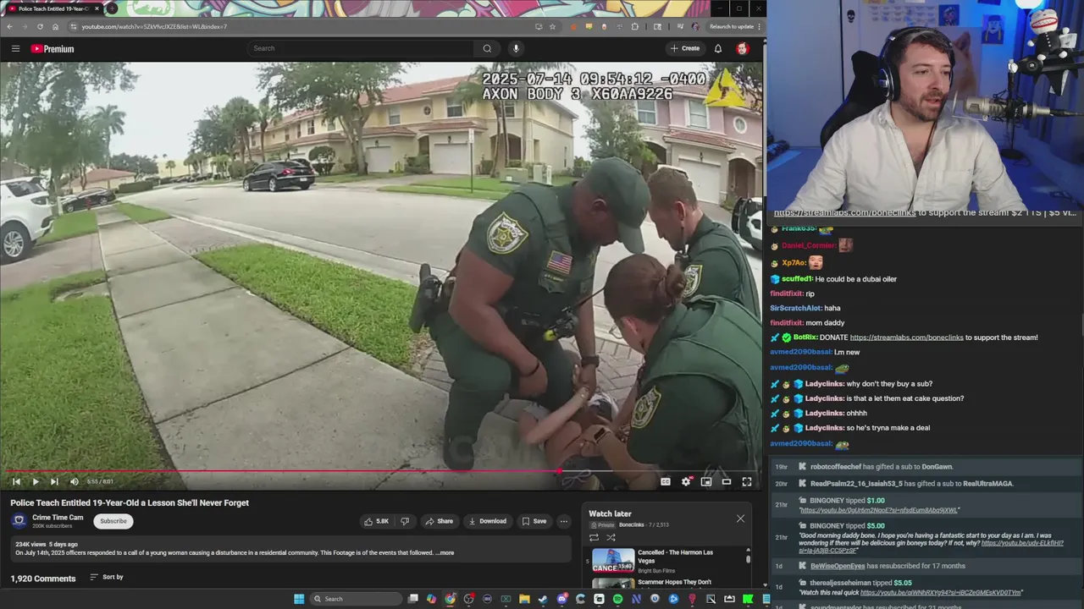
Task: Open the browser home page button
Action: 55,26
